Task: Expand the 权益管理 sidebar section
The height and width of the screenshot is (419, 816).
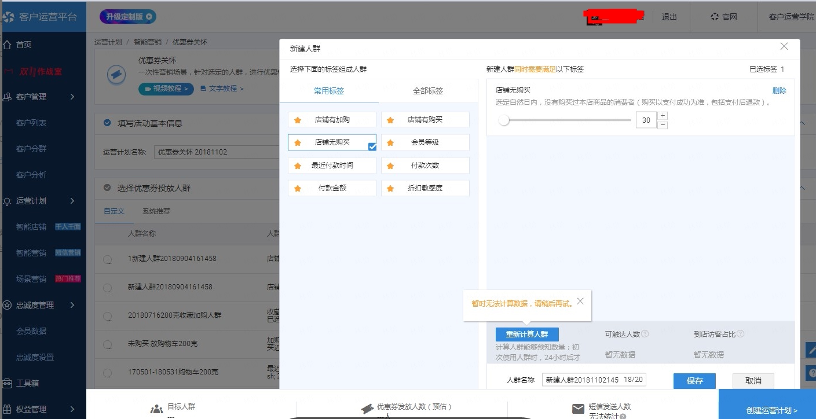Action: (72, 409)
